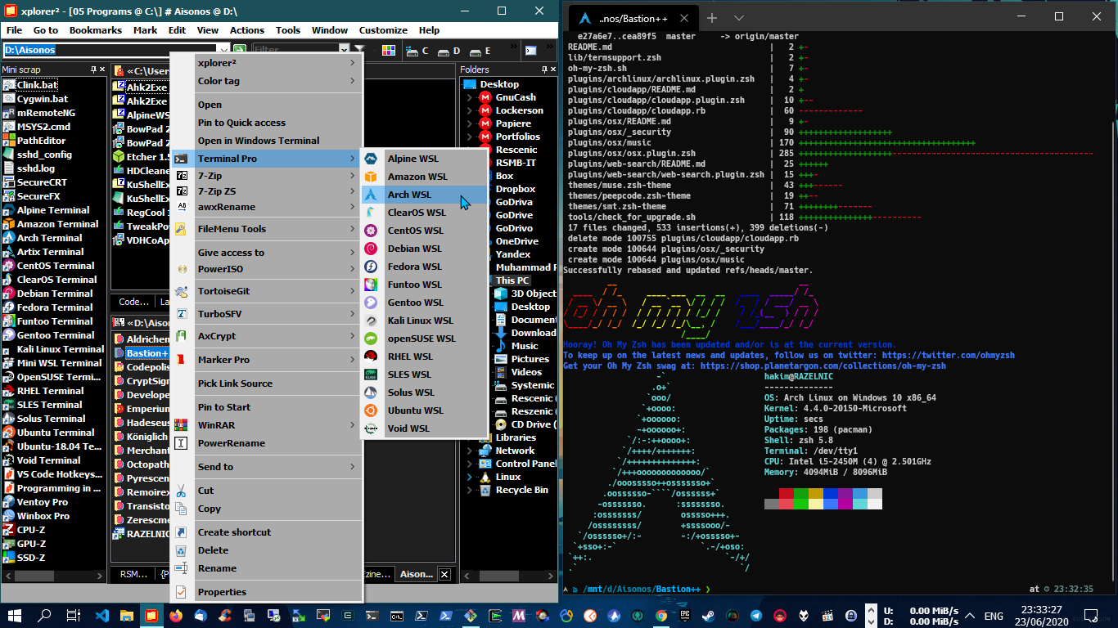Select Arch WSL in the submenu

424,195
